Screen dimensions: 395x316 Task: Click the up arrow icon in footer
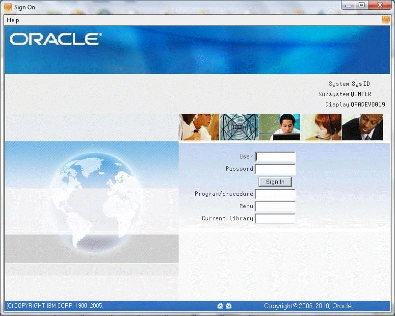[x=220, y=306]
